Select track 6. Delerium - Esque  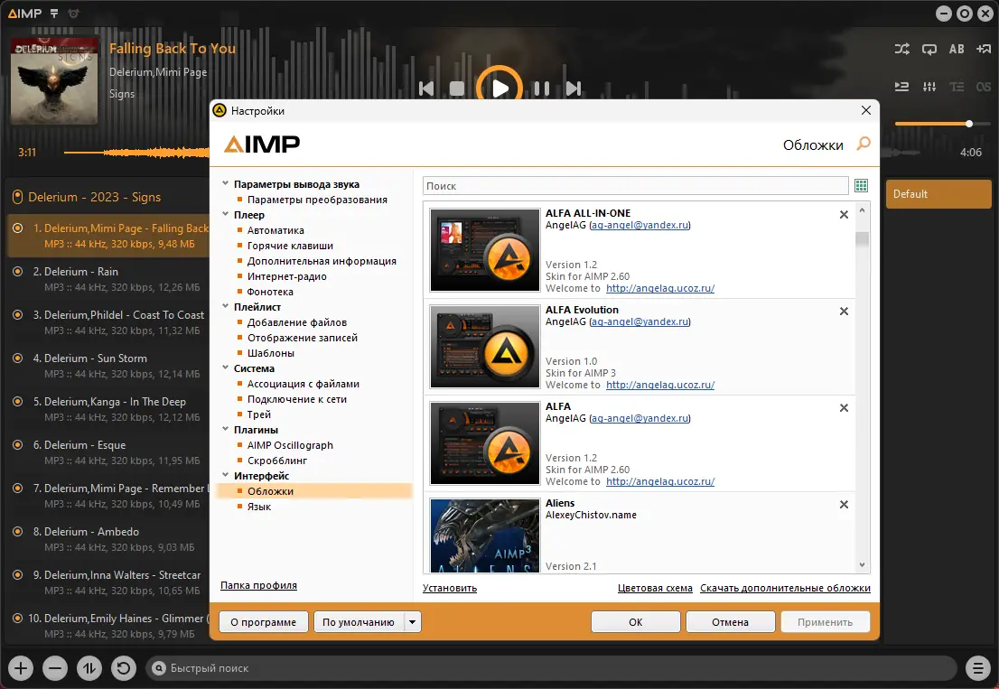pyautogui.click(x=108, y=452)
